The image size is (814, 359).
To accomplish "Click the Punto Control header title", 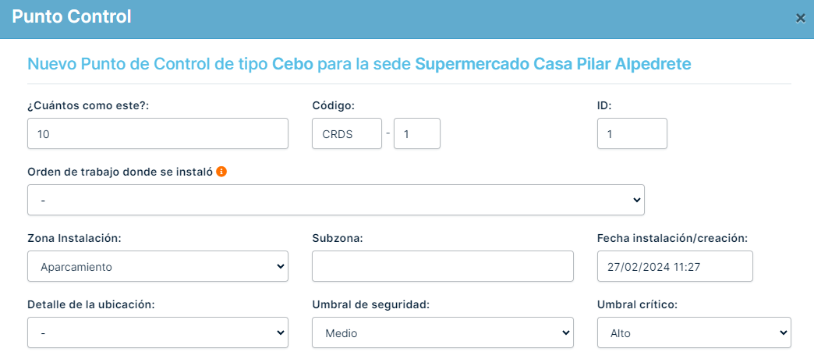I will (x=72, y=16).
